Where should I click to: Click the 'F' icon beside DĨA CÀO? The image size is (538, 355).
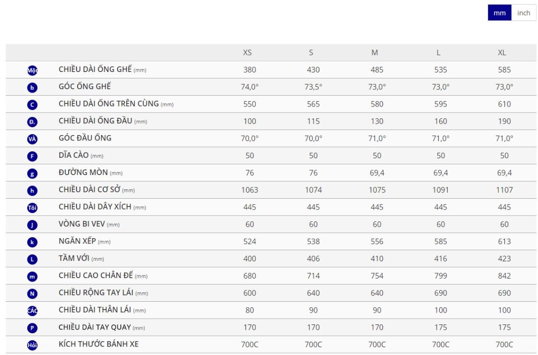click(32, 156)
